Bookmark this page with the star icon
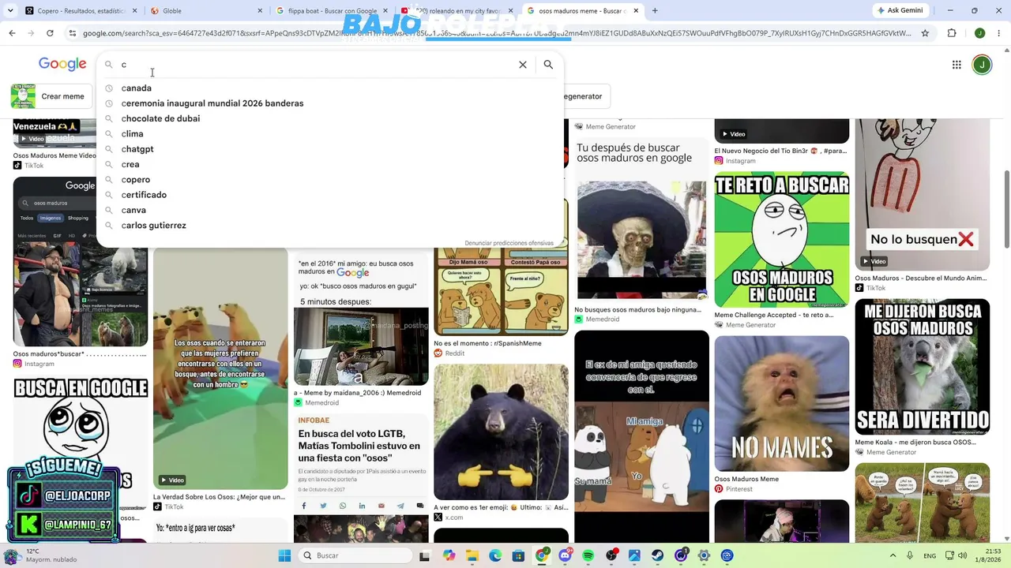The height and width of the screenshot is (568, 1011). click(x=925, y=33)
